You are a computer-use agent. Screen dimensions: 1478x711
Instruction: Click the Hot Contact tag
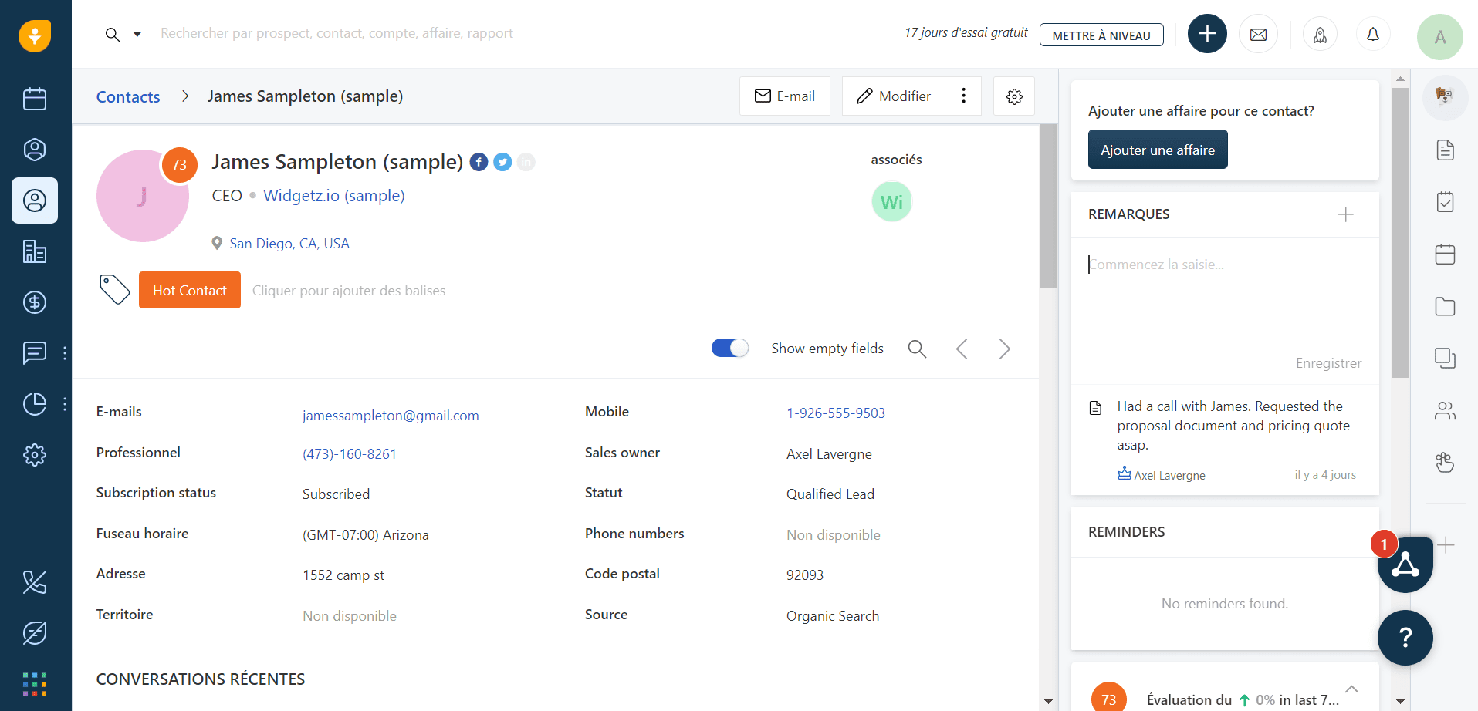[190, 290]
